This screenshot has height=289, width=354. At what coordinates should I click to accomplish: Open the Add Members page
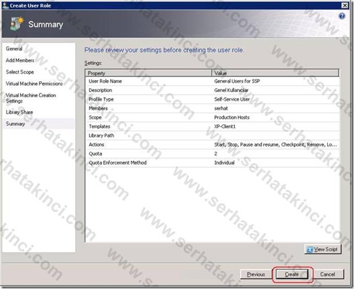click(x=20, y=60)
